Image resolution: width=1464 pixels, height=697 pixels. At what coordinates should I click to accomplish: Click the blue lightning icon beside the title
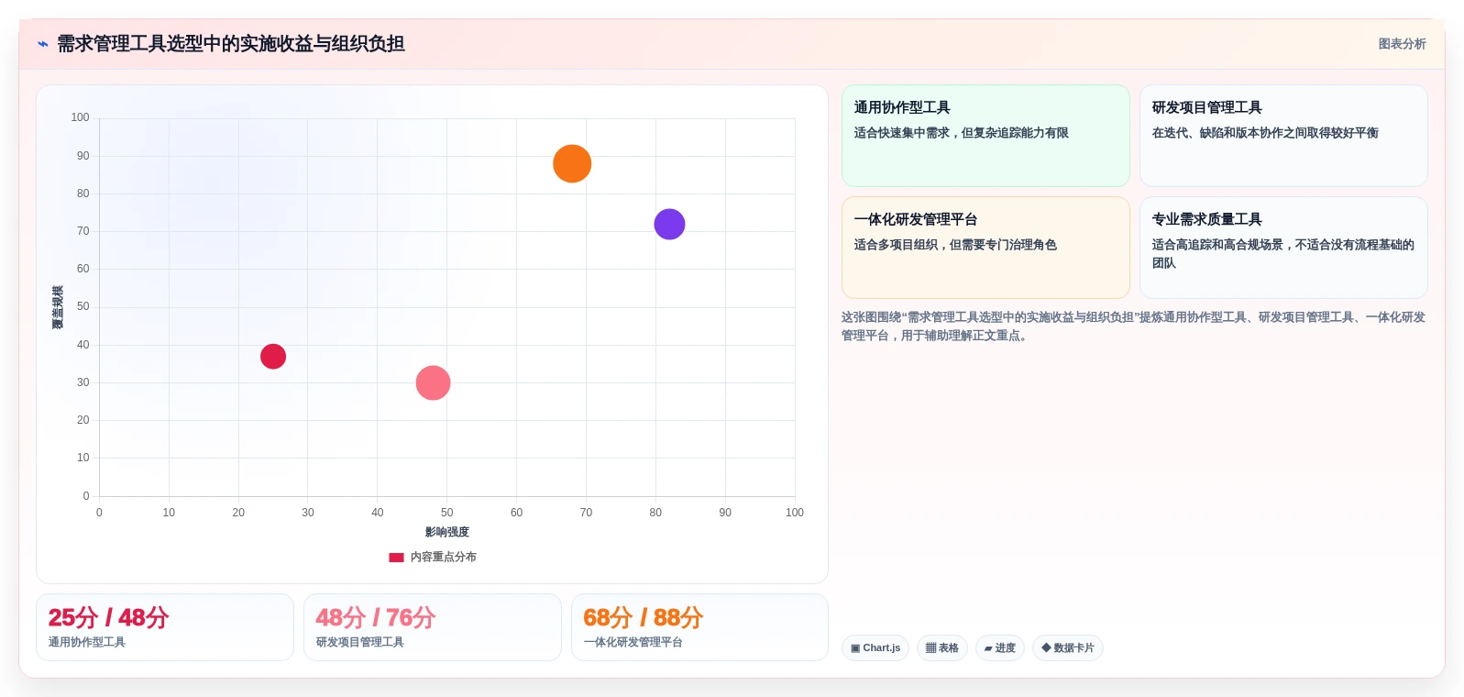click(x=42, y=44)
